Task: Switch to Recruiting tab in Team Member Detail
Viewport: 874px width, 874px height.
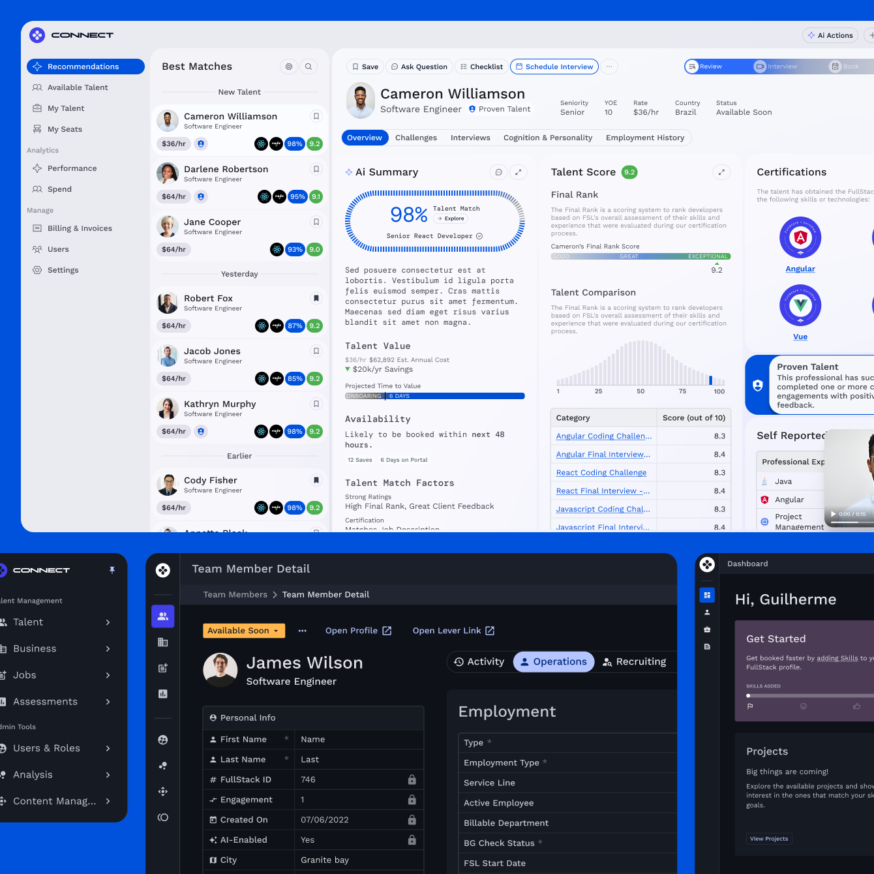Action: 635,661
